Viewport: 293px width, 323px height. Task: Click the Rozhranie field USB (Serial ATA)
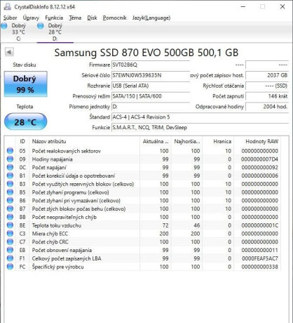coord(150,86)
